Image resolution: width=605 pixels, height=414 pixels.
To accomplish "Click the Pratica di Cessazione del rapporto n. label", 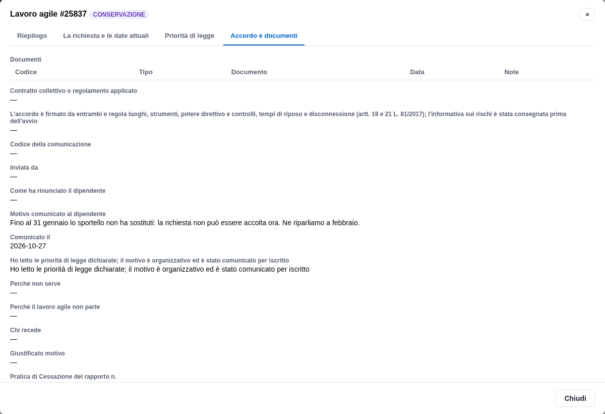I will [63, 377].
